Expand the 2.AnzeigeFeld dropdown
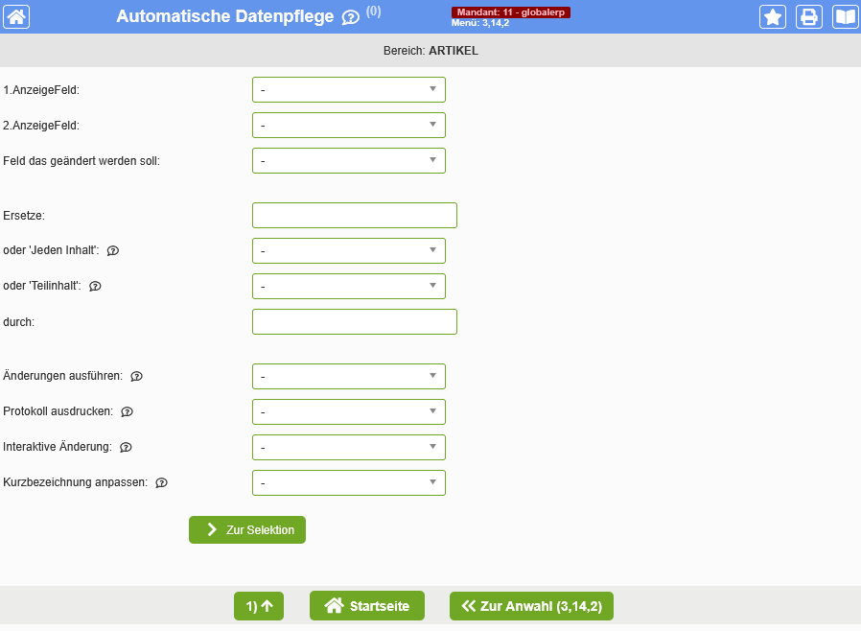Screen dimensions: 861x631 [348, 125]
